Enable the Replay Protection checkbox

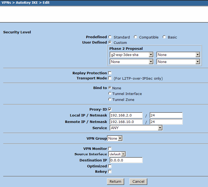tap(110, 73)
